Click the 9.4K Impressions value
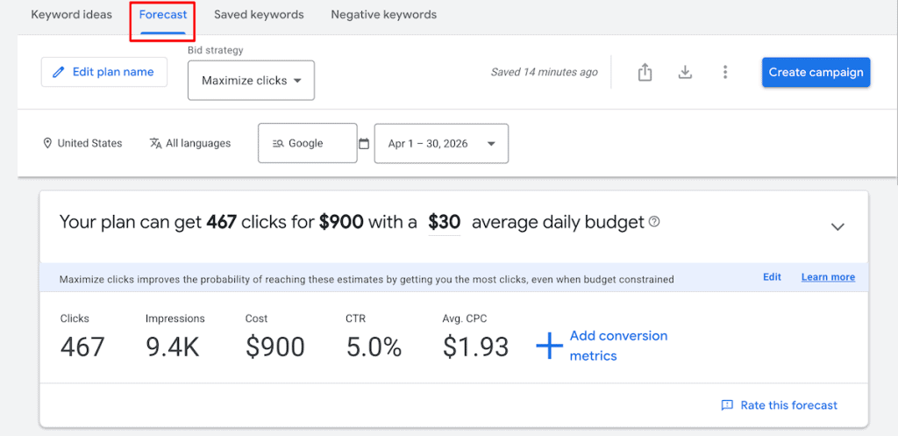Image resolution: width=898 pixels, height=436 pixels. [x=173, y=347]
